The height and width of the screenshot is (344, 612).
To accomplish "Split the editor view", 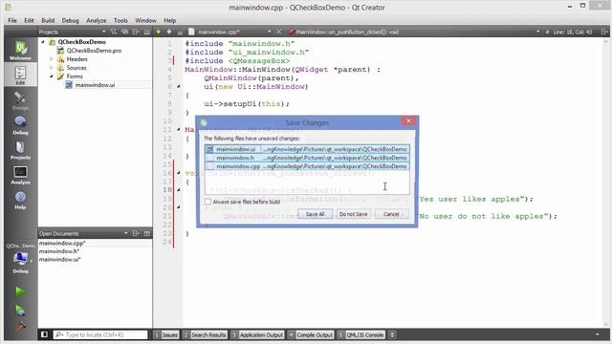I will (x=603, y=32).
